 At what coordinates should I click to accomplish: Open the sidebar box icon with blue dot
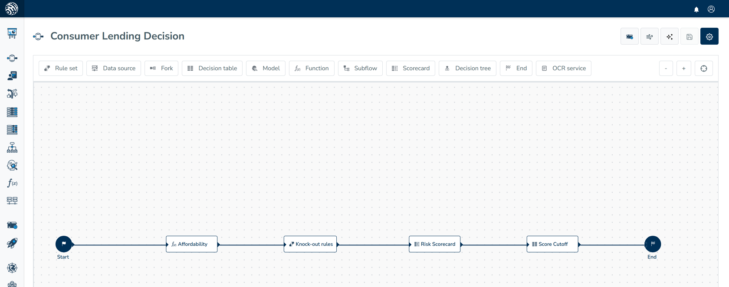[x=12, y=225]
